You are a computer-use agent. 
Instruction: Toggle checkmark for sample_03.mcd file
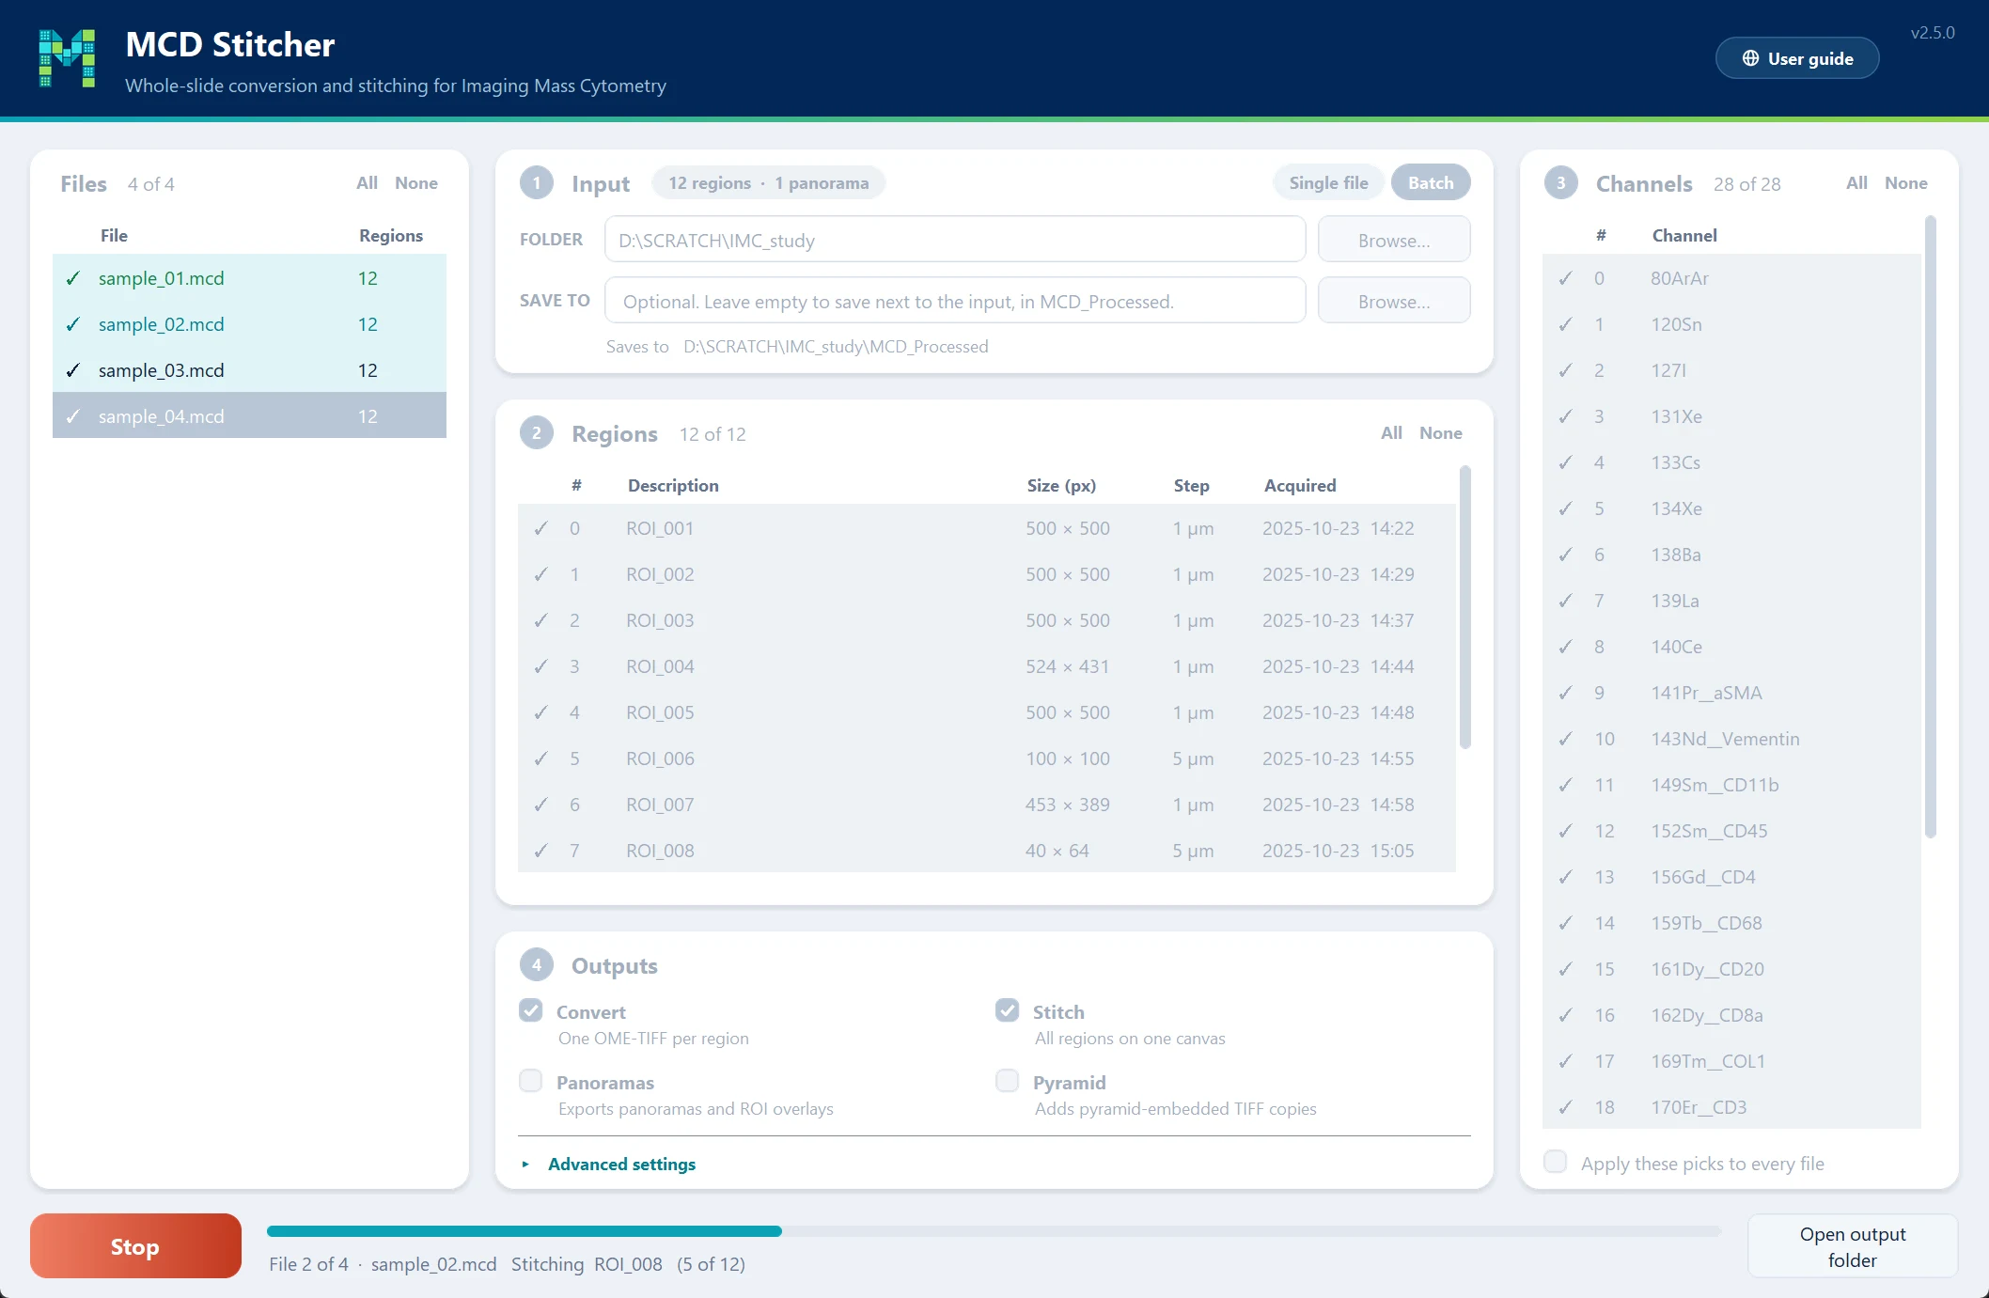(x=72, y=370)
